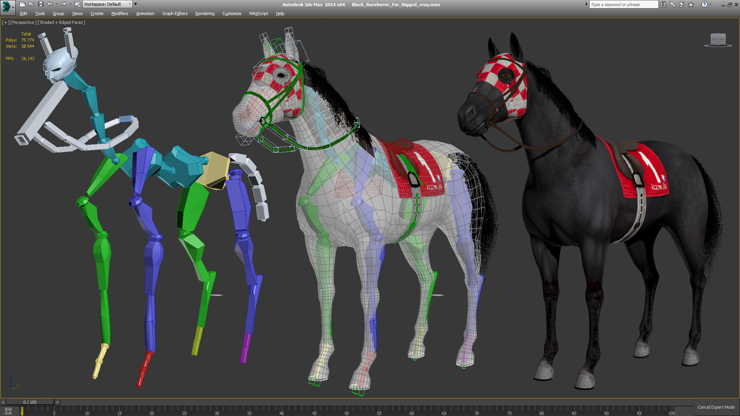
Task: Click the Verts count 38 544 statistic
Action: 28,46
